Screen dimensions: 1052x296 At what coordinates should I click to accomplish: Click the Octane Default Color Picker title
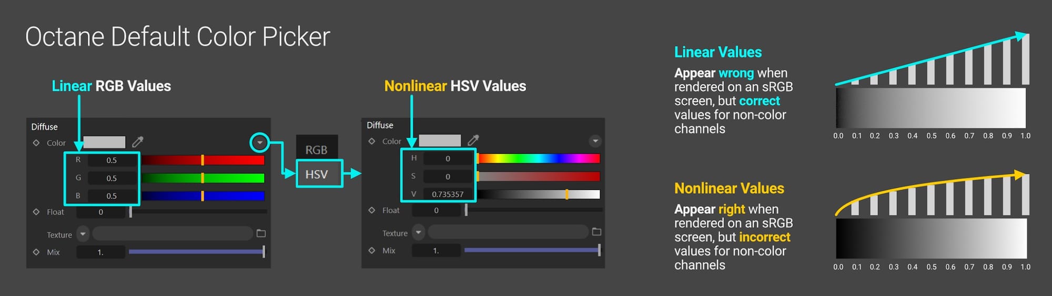coord(178,37)
